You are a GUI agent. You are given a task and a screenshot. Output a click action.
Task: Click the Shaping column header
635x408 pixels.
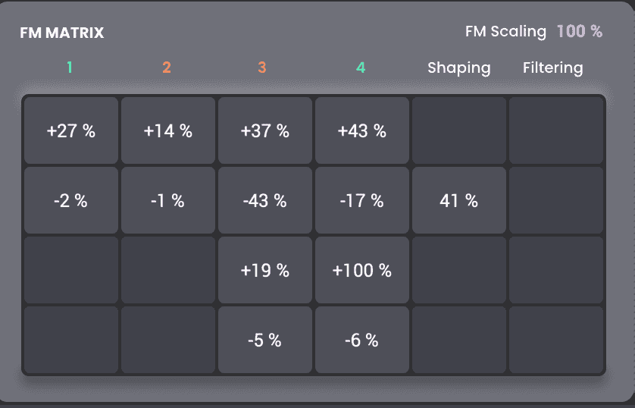click(x=458, y=67)
